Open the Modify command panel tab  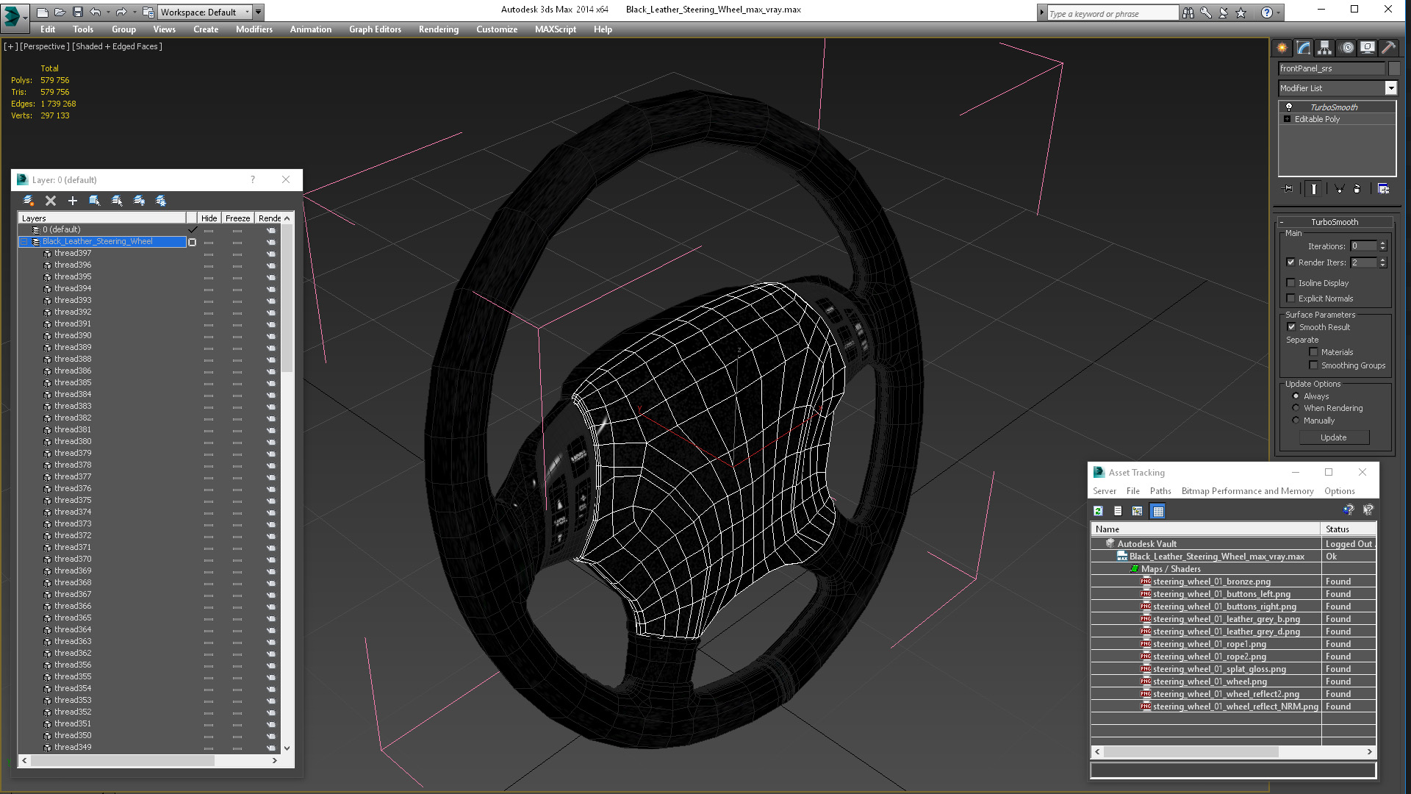point(1304,48)
